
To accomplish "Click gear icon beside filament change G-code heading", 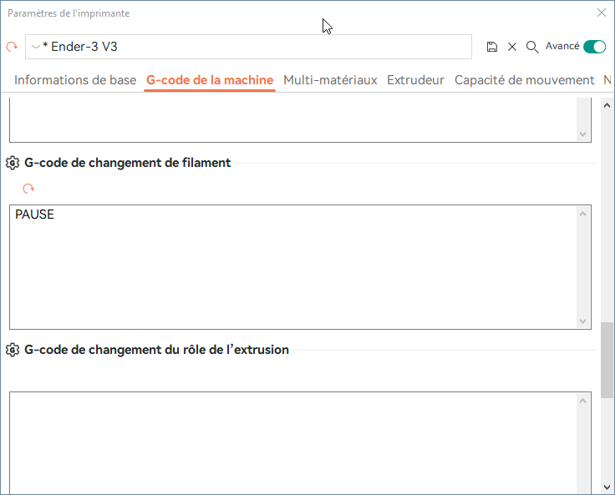I will (x=13, y=163).
